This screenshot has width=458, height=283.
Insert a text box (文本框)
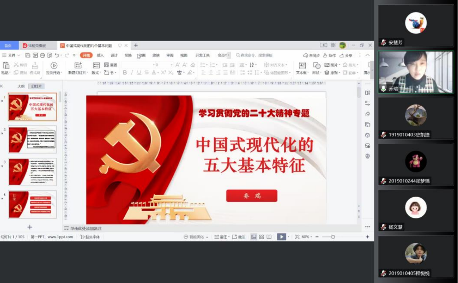[x=302, y=68]
